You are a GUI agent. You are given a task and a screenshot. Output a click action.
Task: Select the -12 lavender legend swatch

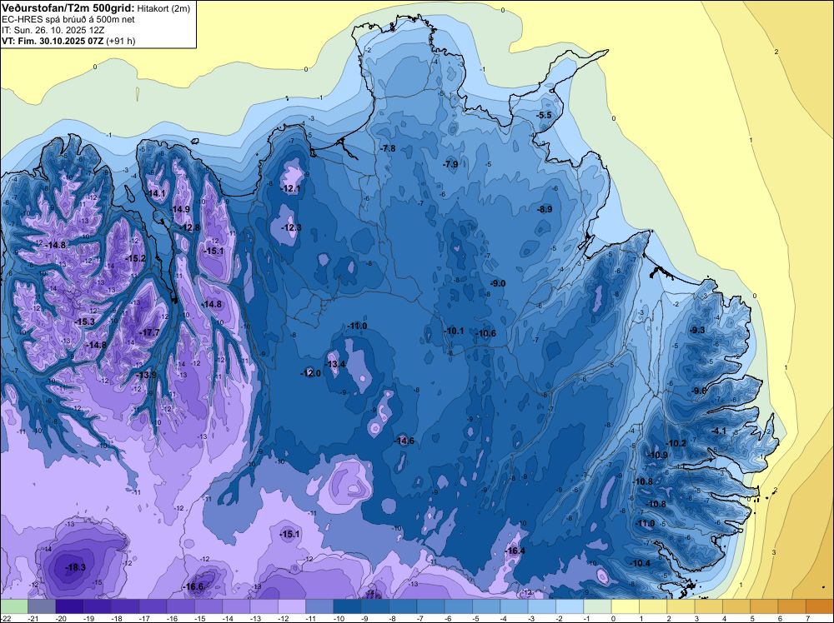coord(291,606)
